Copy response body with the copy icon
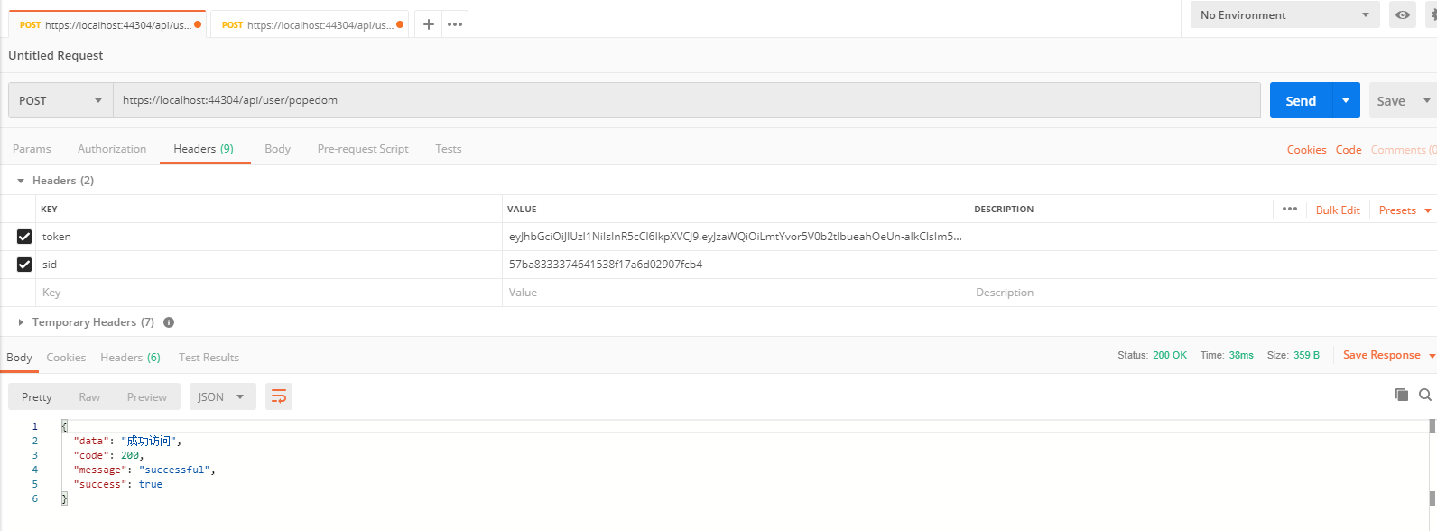The height and width of the screenshot is (531, 1437). coord(1402,395)
